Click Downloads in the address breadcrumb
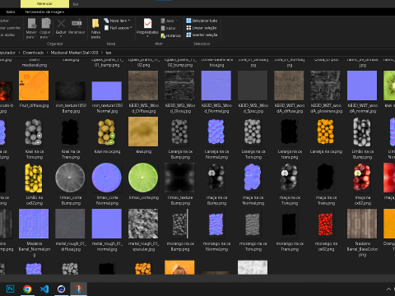395x296 pixels. click(x=33, y=53)
